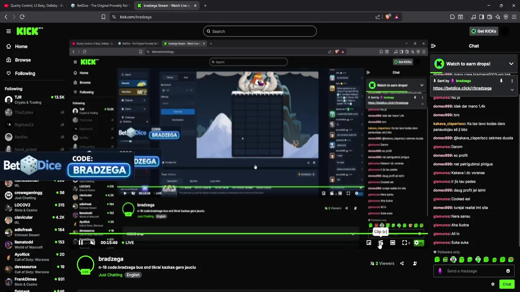This screenshot has width=520, height=292.
Task: Click the green Chat send button
Action: click(507, 284)
